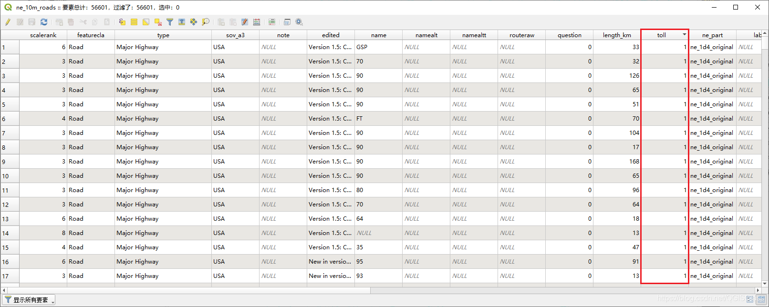The width and height of the screenshot is (769, 307).
Task: Click the paste features icon
Action: pyautogui.click(x=107, y=22)
